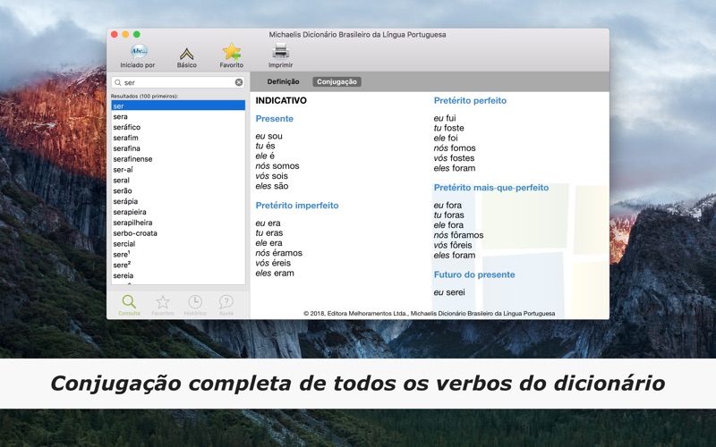Open the Ajuda help tab

226,305
